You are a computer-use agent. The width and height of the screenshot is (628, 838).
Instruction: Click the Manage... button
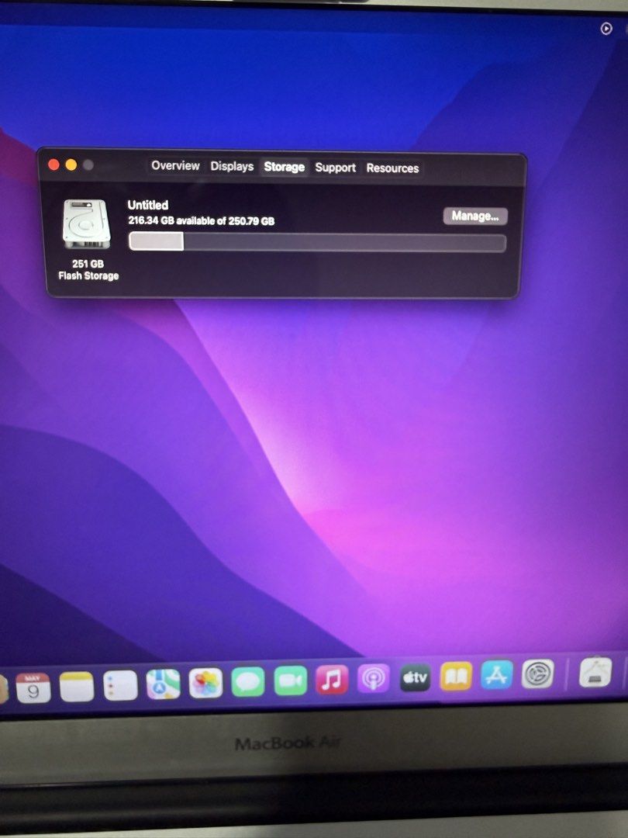pos(475,216)
